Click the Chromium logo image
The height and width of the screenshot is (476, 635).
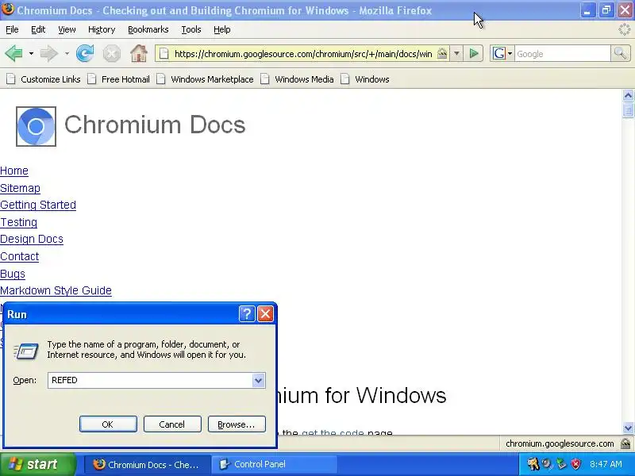(x=36, y=126)
